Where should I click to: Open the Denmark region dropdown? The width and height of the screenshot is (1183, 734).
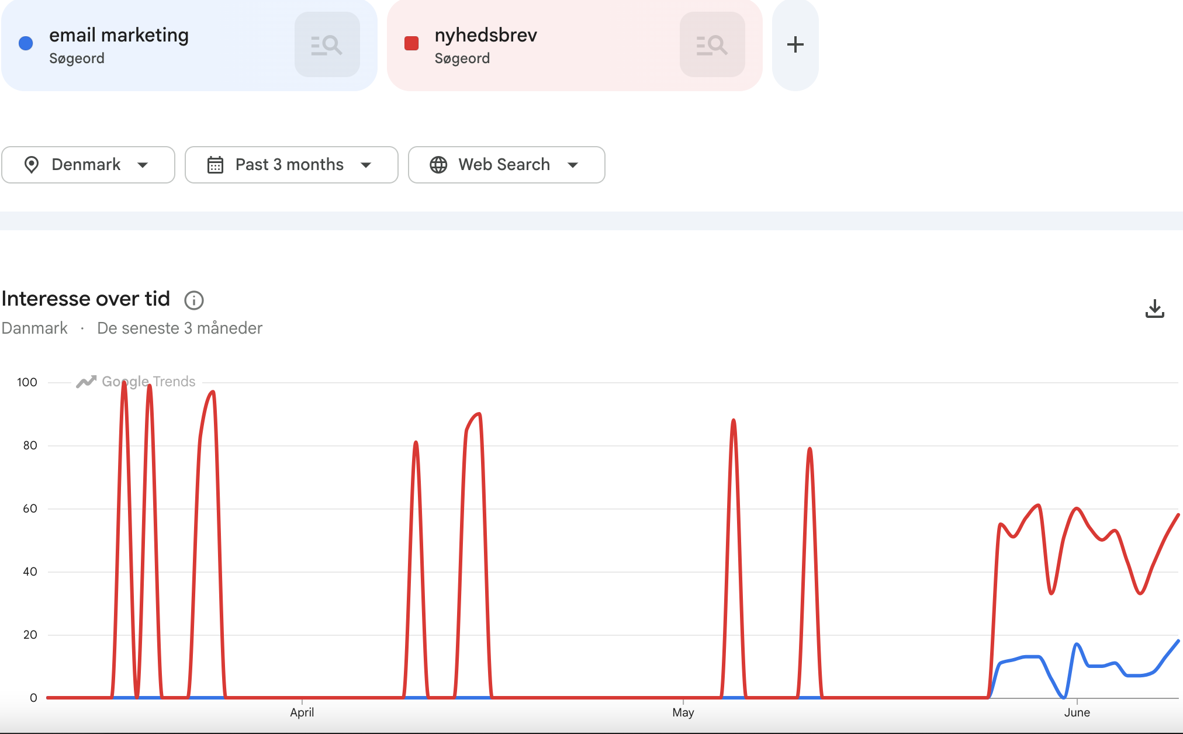pyautogui.click(x=88, y=165)
